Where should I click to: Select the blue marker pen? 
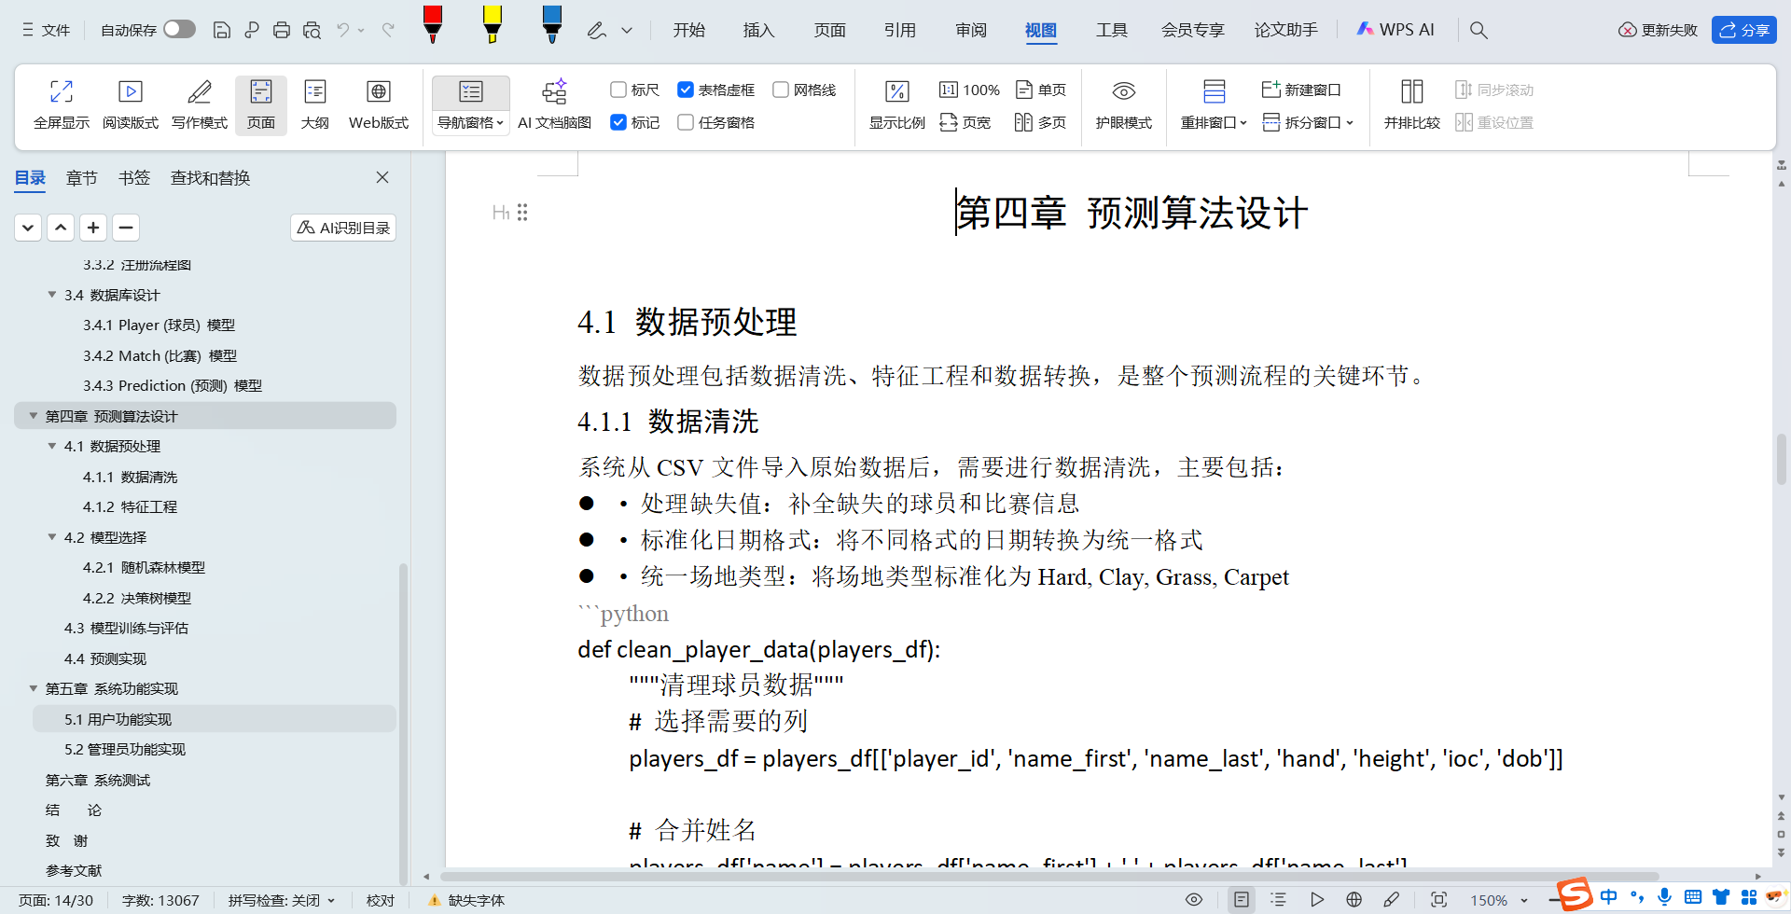tap(551, 24)
